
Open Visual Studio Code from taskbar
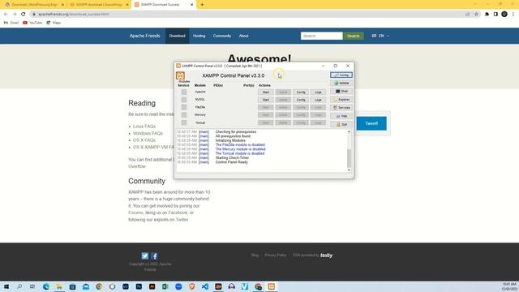205,286
